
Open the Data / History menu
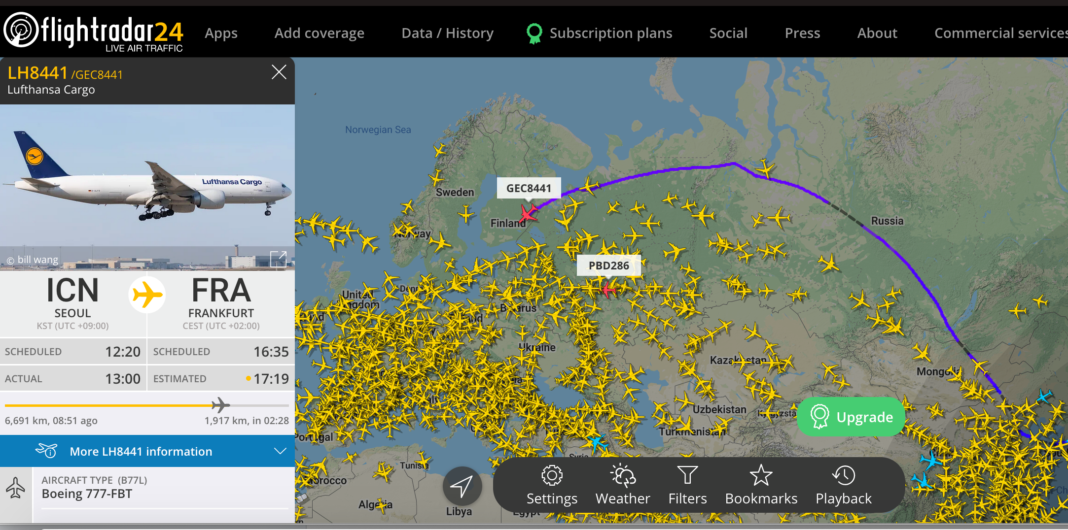click(x=447, y=33)
